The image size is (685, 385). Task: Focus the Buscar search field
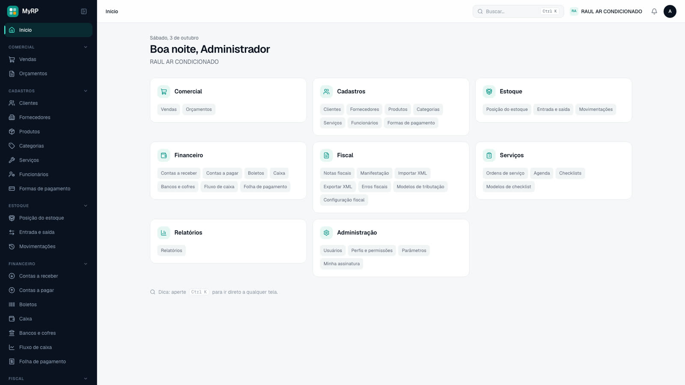point(518,12)
